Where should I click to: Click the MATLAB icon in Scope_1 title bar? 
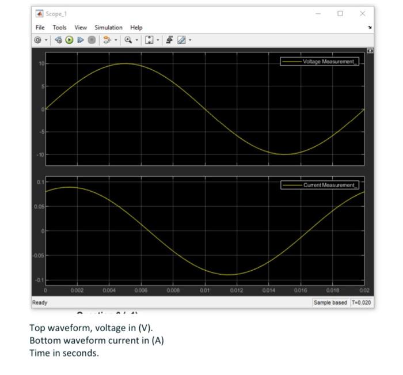(x=39, y=14)
